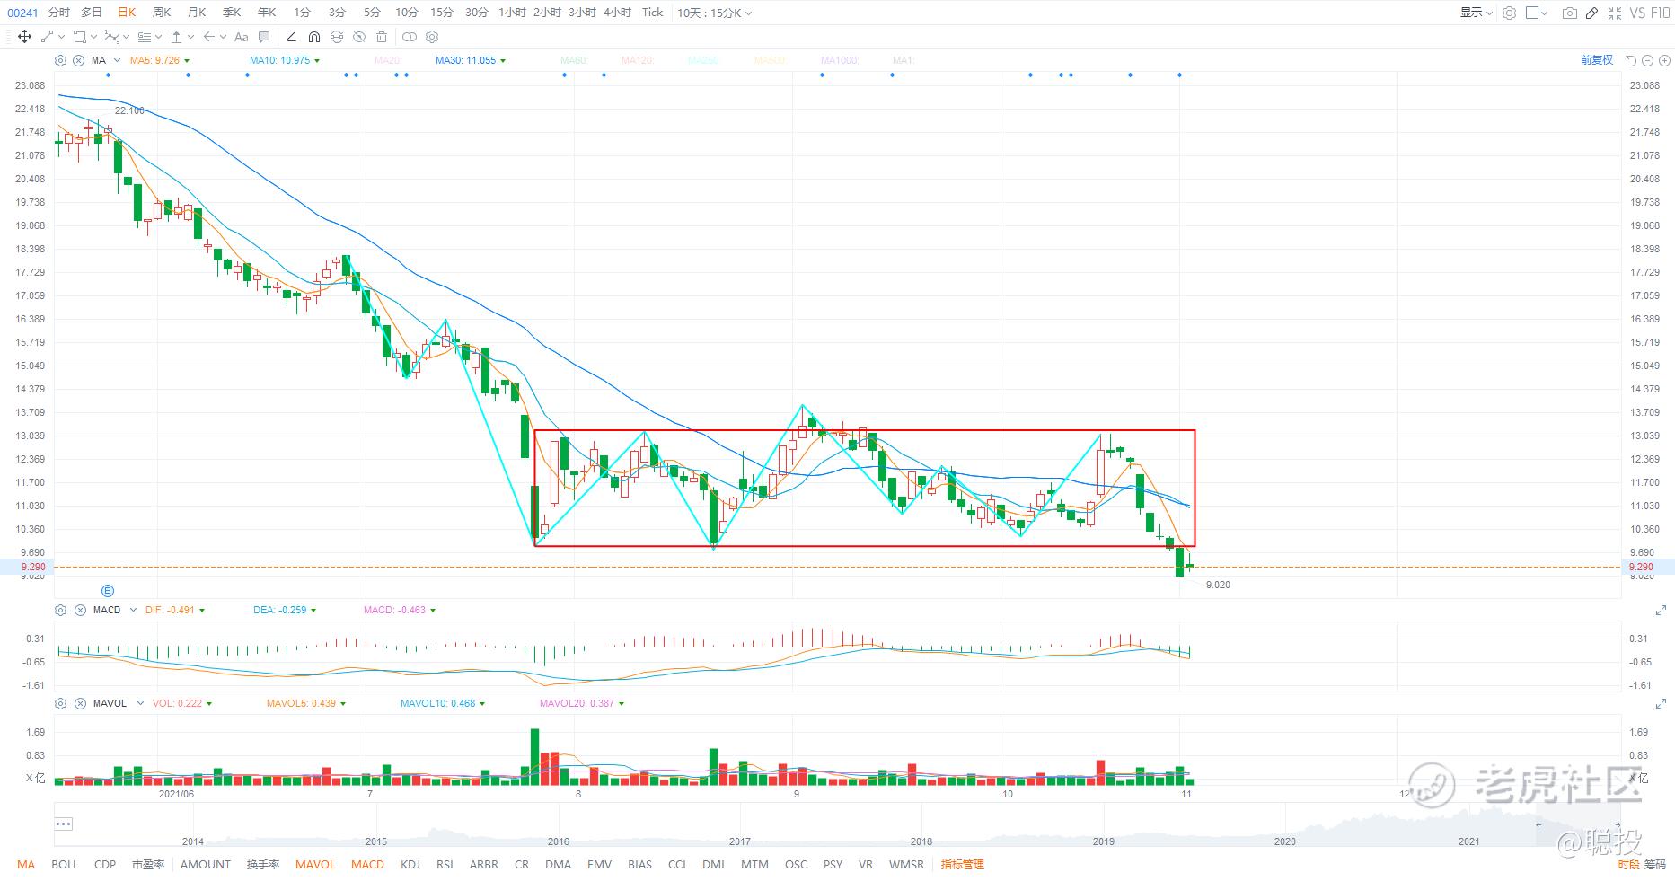Screen dimensions: 1675x881
Task: Switch to 周K weekly chart
Action: (162, 13)
